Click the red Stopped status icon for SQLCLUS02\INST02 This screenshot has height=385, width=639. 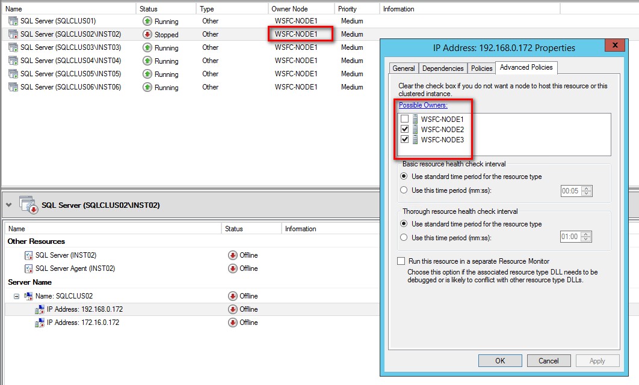pos(147,34)
